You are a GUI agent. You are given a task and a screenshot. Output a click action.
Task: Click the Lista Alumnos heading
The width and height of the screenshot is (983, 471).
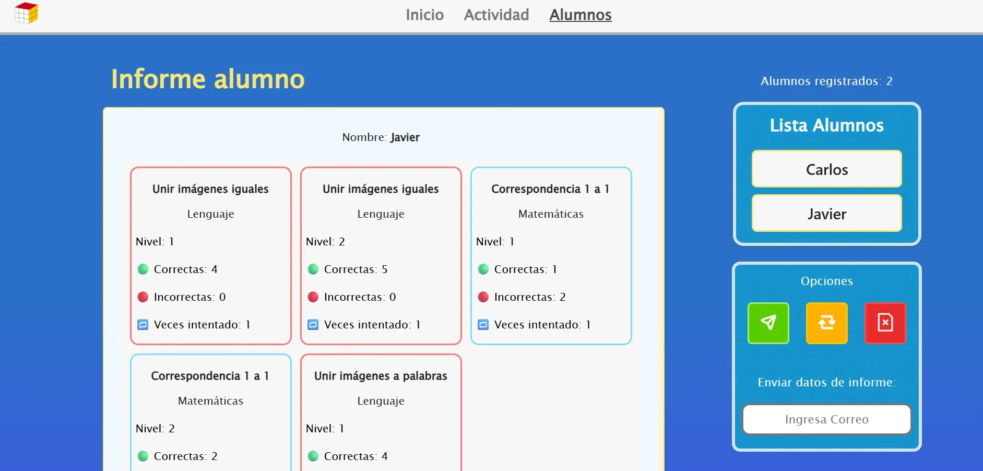(x=826, y=125)
